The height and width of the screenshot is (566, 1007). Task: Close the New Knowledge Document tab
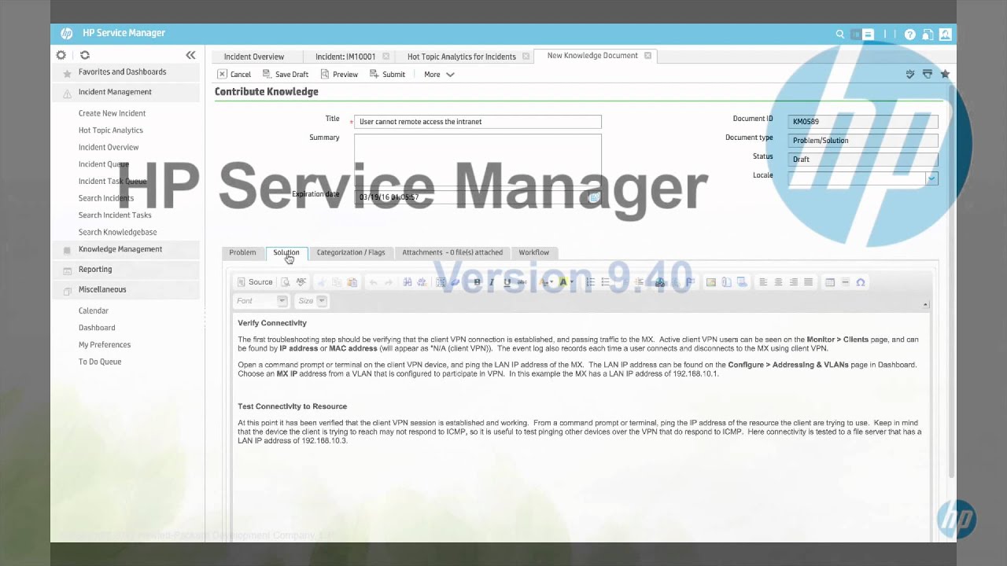(x=647, y=56)
